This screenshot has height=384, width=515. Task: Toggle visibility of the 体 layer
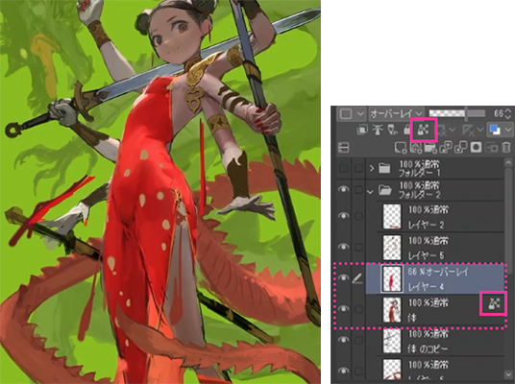pos(344,308)
